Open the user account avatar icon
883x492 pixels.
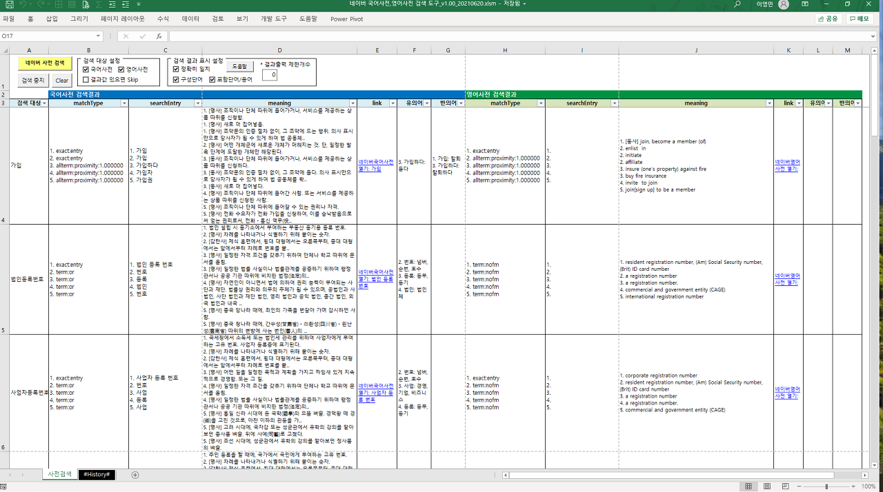(x=783, y=5)
